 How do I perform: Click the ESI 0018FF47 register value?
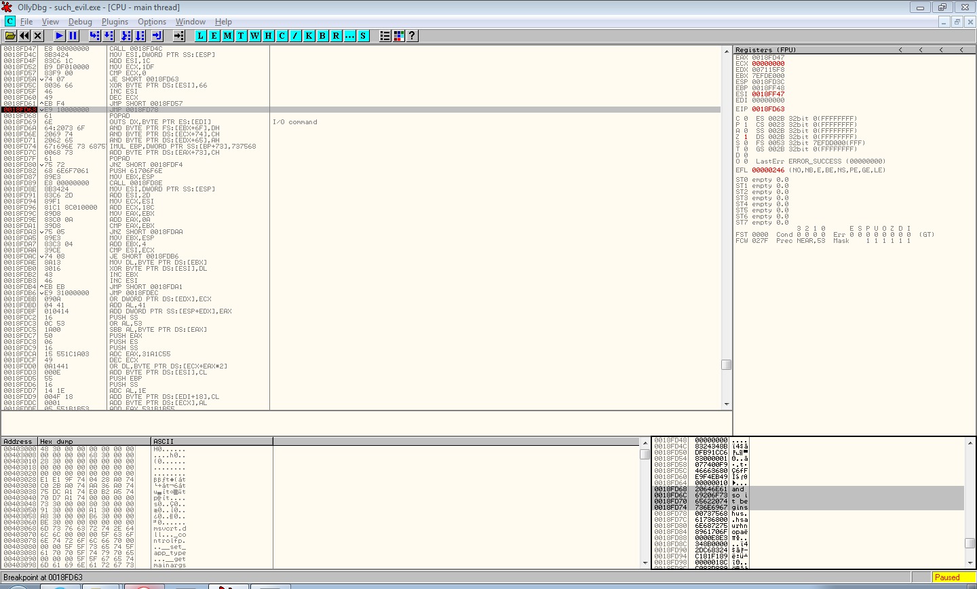tap(768, 94)
